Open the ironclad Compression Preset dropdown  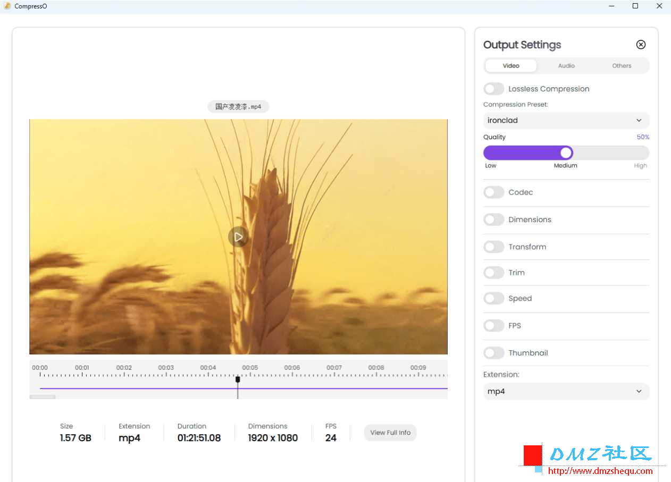tap(566, 120)
